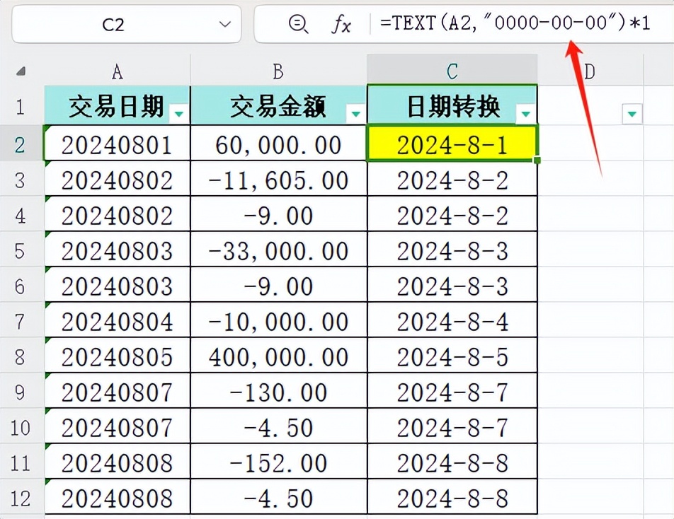The width and height of the screenshot is (674, 519).
Task: Select cell A9 with 20240807
Action: pos(117,390)
